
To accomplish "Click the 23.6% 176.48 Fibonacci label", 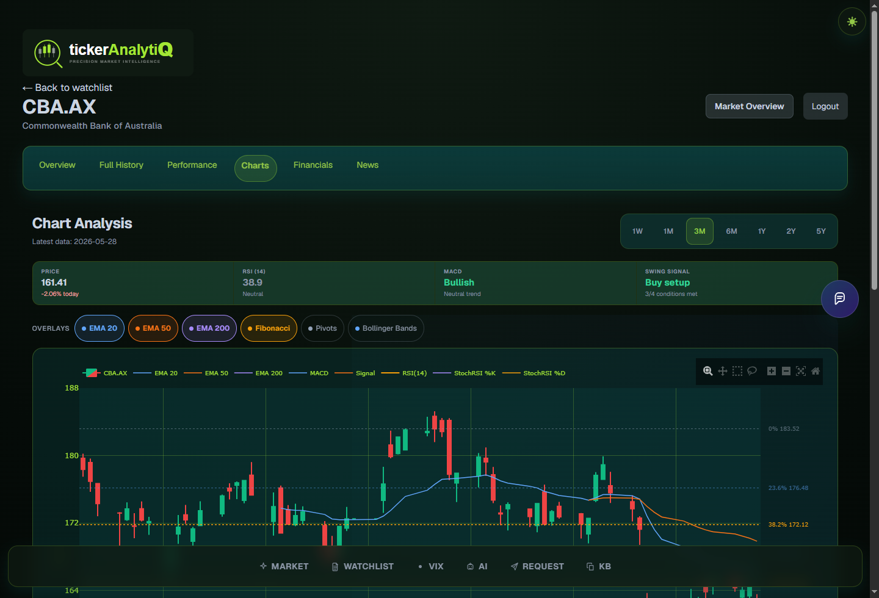I will pos(788,488).
